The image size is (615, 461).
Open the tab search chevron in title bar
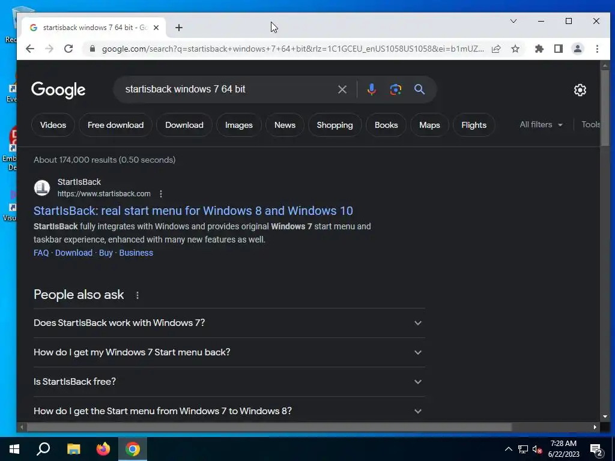click(x=514, y=21)
